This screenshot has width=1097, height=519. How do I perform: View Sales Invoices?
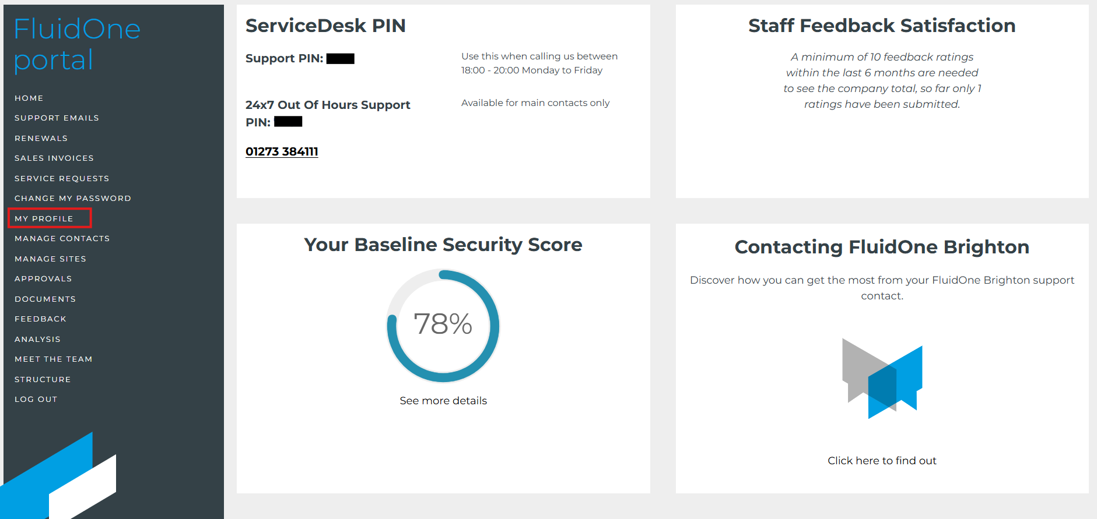pos(54,158)
